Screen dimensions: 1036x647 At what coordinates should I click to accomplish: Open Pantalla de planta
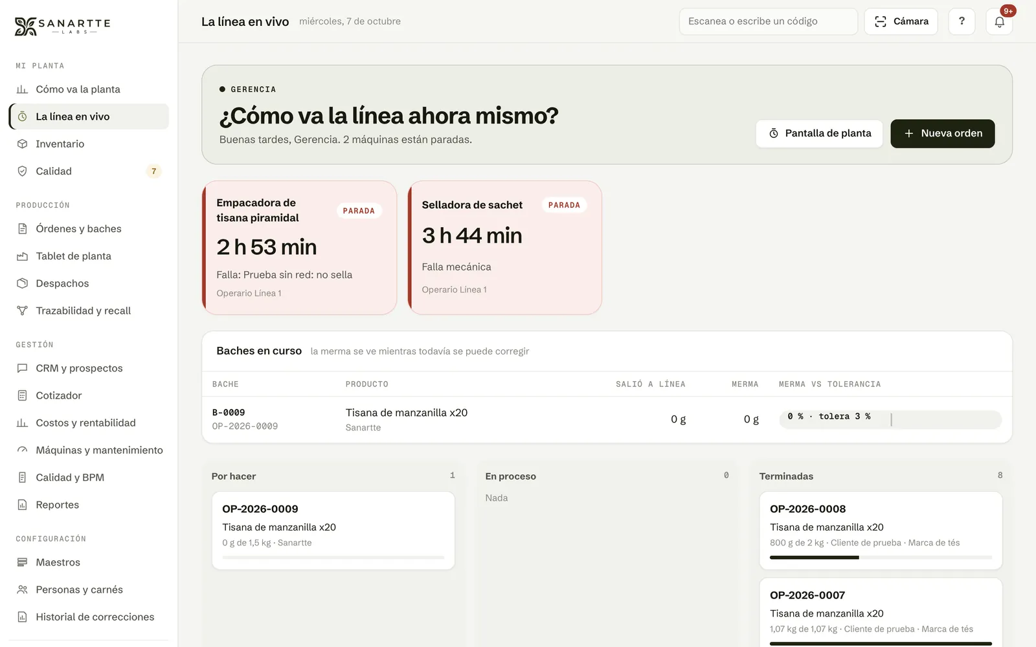(x=819, y=133)
